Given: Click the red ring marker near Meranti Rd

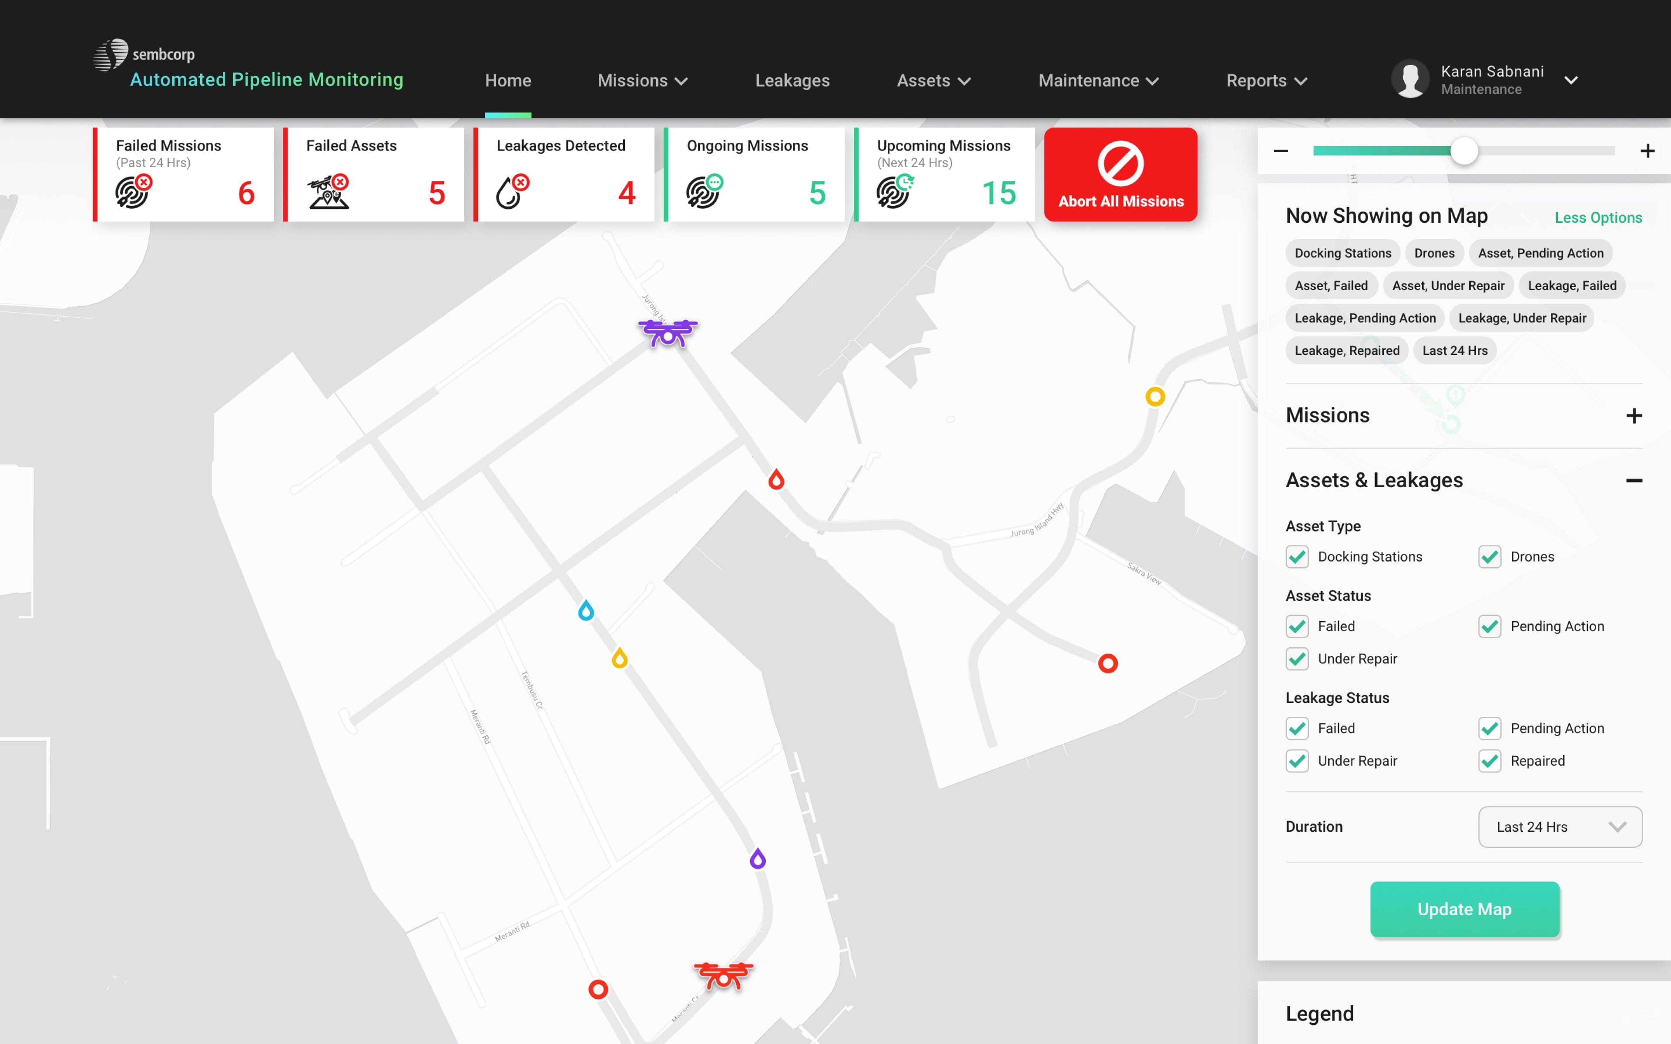Looking at the screenshot, I should tap(598, 990).
